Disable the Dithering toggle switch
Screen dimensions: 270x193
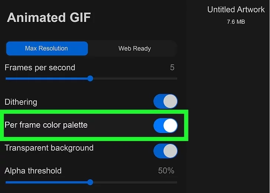[165, 102]
